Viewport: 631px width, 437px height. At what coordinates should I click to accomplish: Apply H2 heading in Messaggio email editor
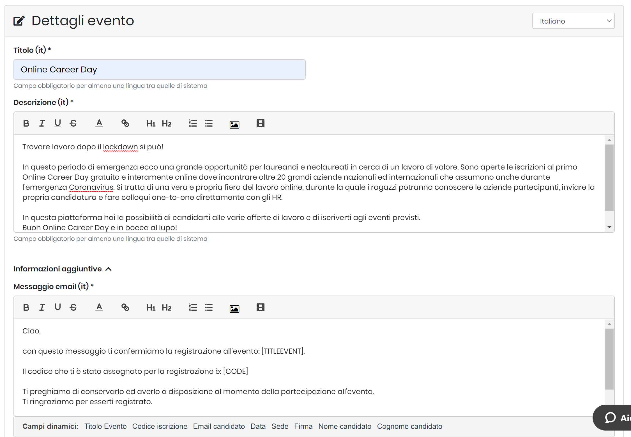[167, 307]
